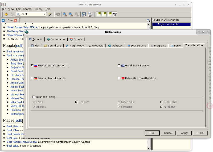Open the Seal Lake link

click(x=12, y=146)
